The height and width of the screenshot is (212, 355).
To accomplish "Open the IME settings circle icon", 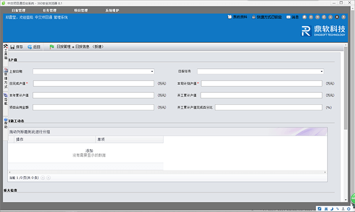I will tap(349, 209).
